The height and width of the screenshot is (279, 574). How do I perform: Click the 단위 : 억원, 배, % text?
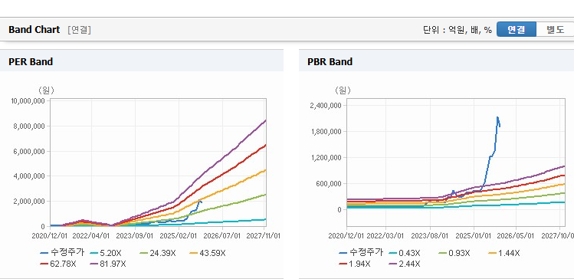458,30
